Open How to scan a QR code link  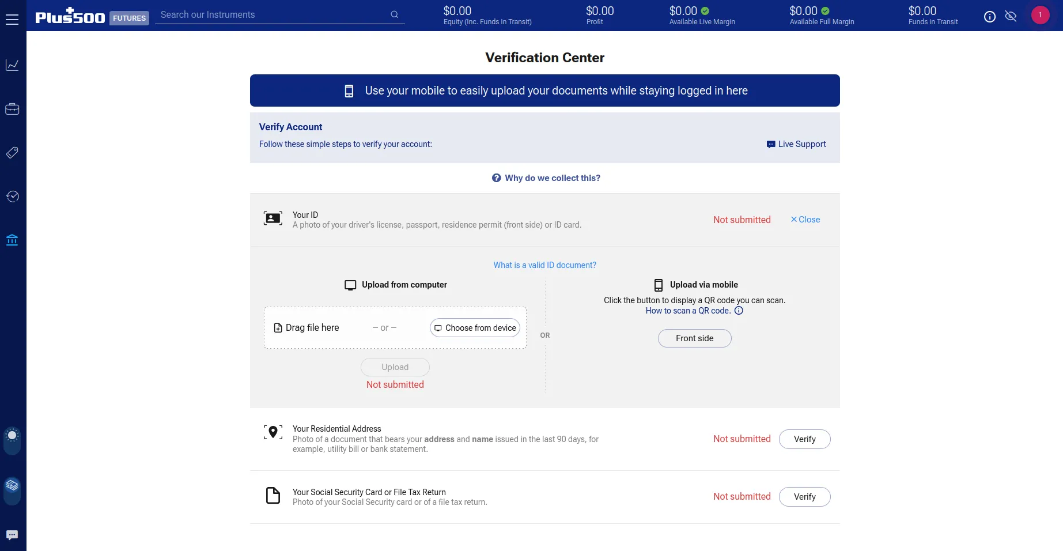[x=688, y=311]
